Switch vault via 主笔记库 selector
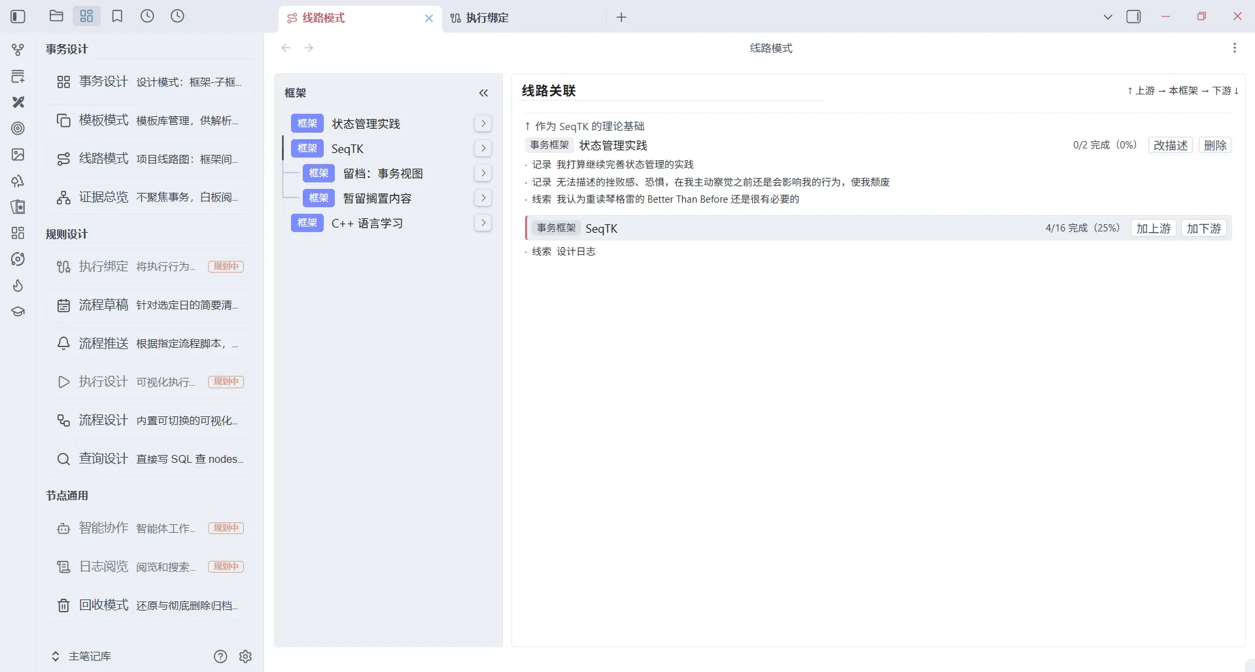The height and width of the screenshot is (672, 1255). point(81,656)
